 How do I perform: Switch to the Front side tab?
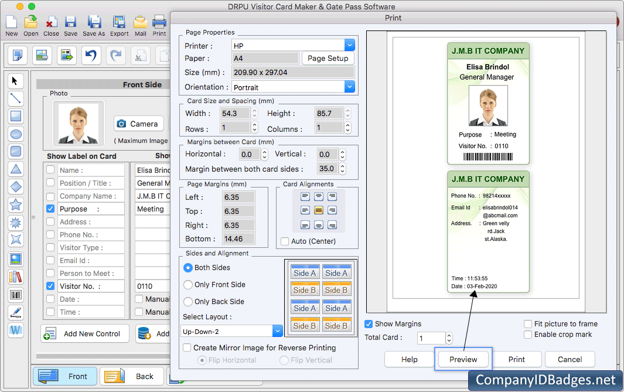pyautogui.click(x=65, y=376)
